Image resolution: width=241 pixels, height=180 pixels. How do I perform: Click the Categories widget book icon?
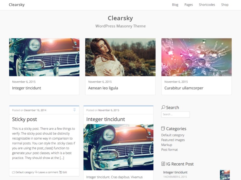pos(163,129)
